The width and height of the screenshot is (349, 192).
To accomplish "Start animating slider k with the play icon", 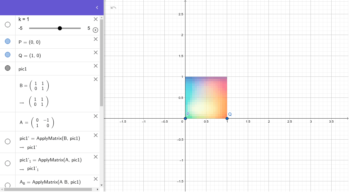I will point(95,30).
